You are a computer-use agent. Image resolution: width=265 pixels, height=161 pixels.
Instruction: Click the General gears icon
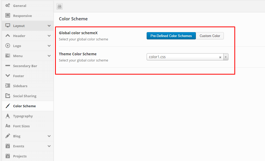click(x=8, y=5)
